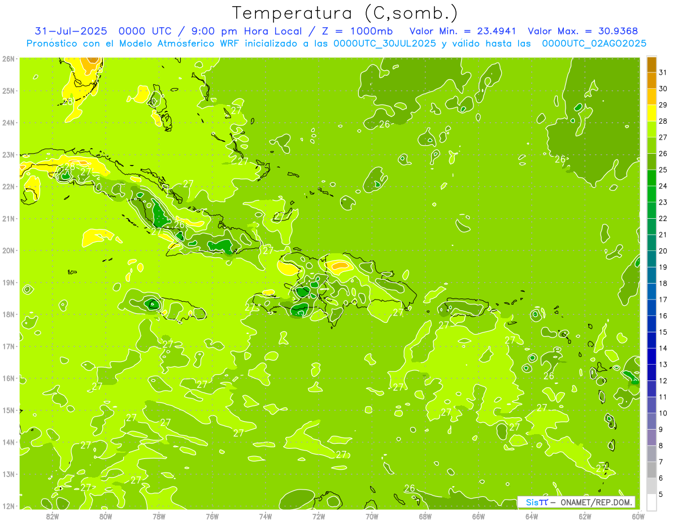Viewport: 678px width, 524px height.
Task: Click the '70W' longitude axis label
Action: point(372,516)
